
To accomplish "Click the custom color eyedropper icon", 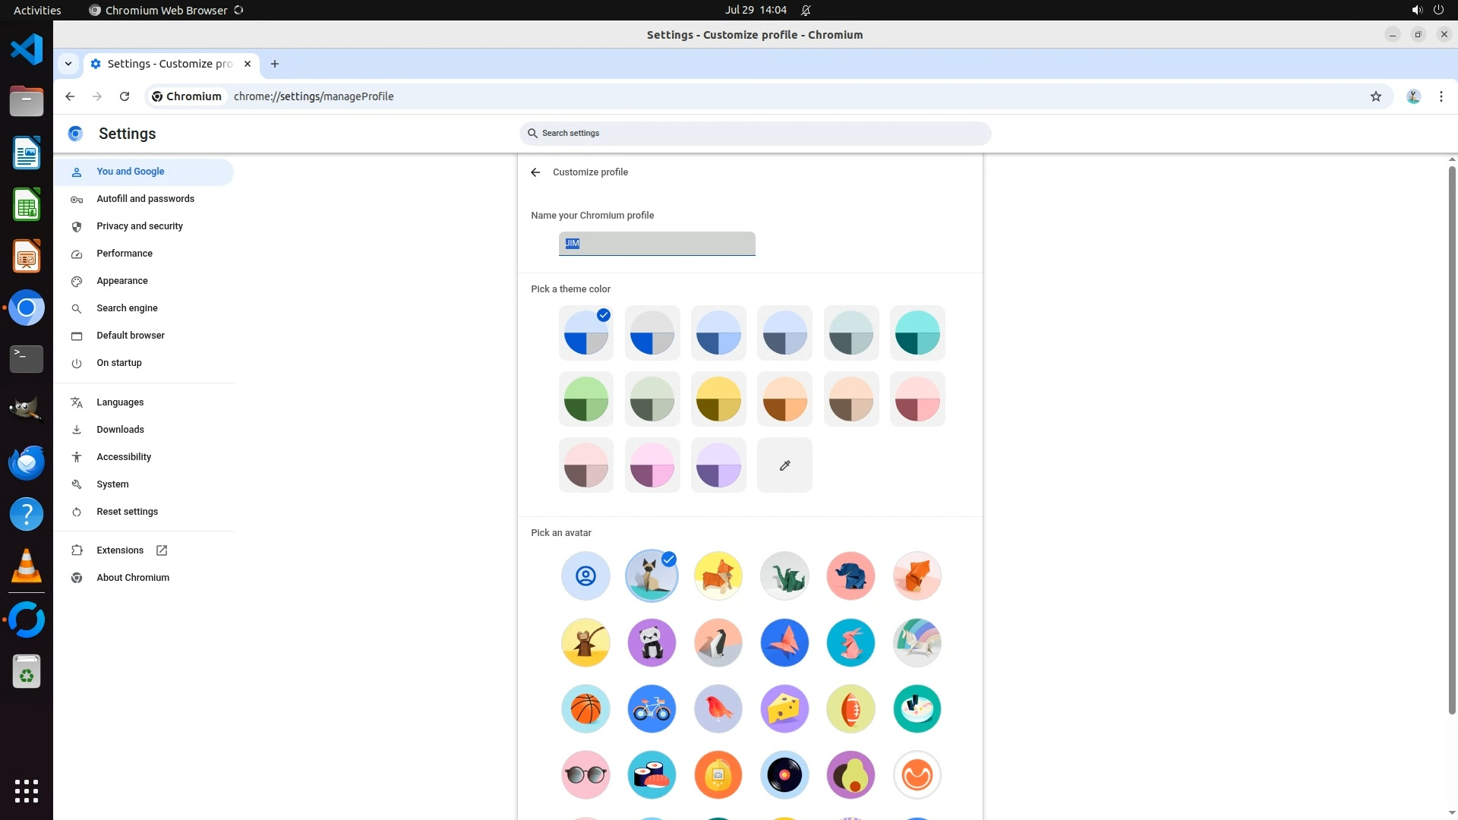I will (x=784, y=465).
